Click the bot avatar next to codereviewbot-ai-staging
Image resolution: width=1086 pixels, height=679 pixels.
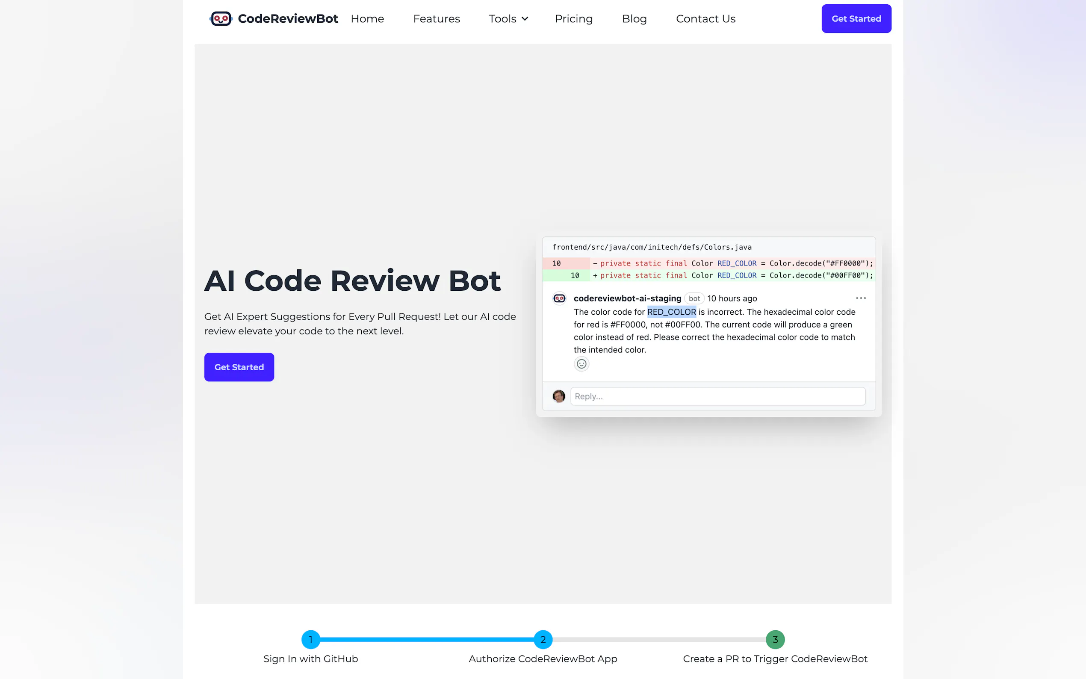559,298
